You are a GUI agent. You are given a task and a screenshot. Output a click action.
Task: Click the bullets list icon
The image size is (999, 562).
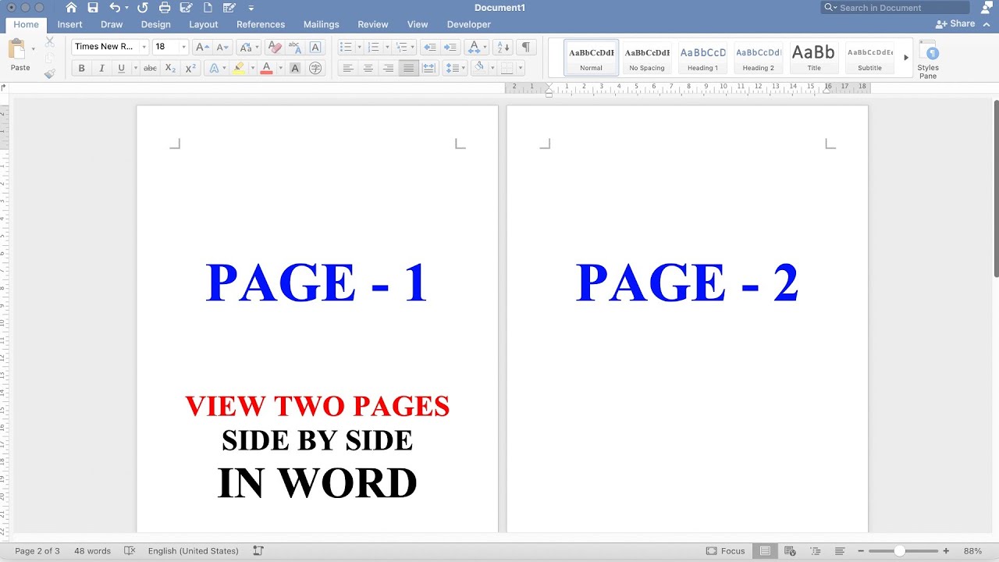(347, 47)
